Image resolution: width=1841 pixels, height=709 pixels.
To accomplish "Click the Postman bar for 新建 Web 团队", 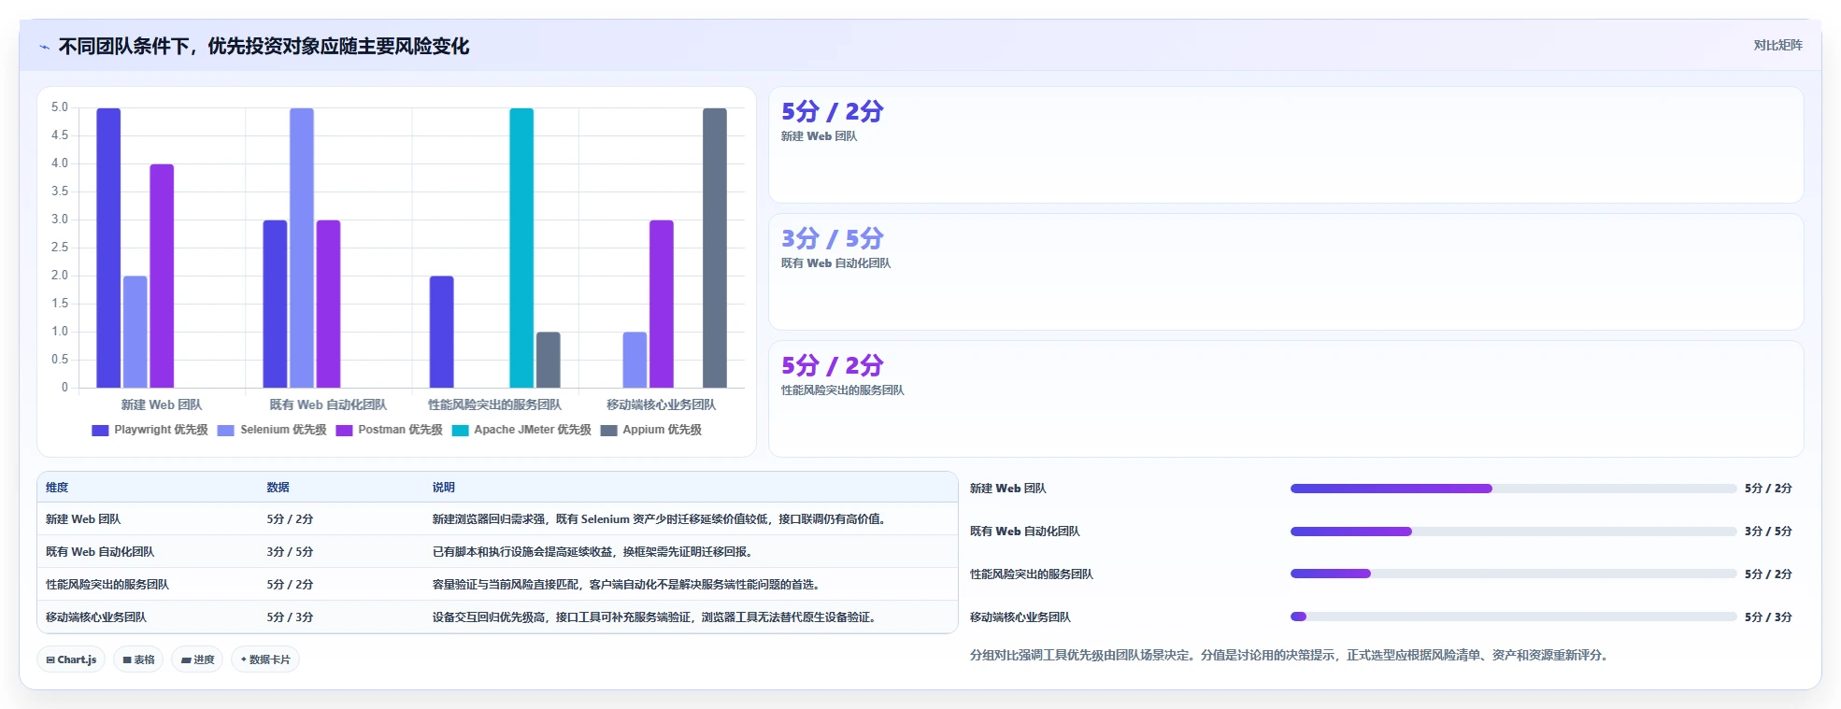I will click(162, 276).
